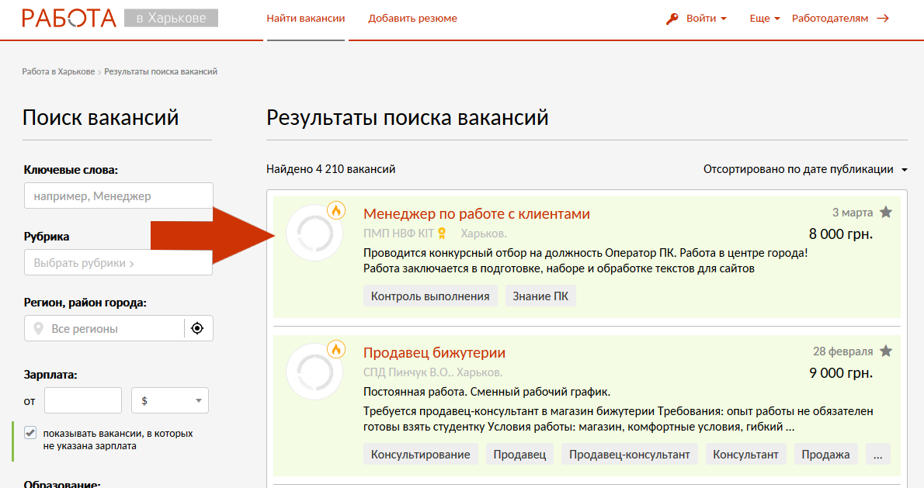
Task: Click flame hot badge on first vacancy
Action: click(x=336, y=210)
